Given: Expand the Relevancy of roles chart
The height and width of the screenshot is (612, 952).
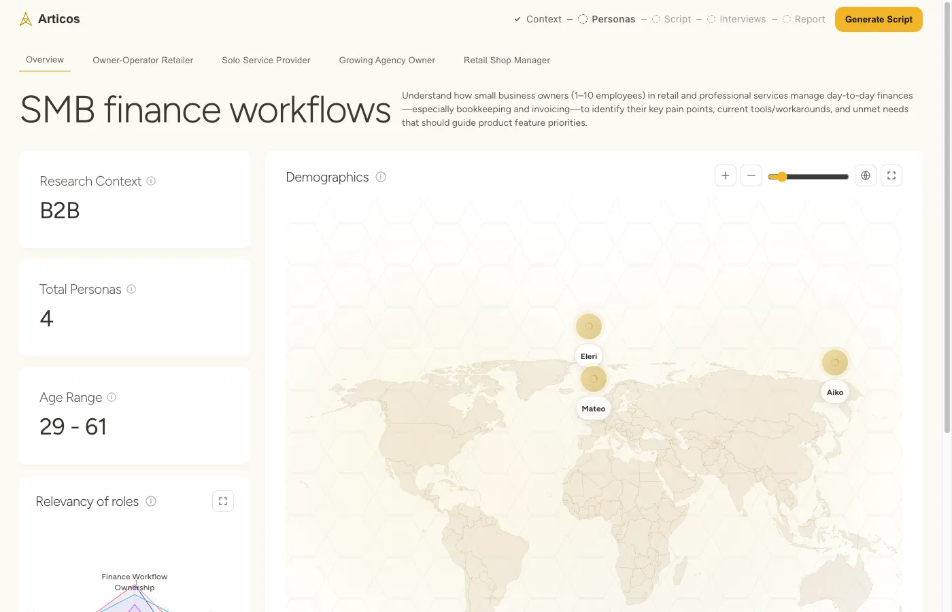Looking at the screenshot, I should [223, 501].
